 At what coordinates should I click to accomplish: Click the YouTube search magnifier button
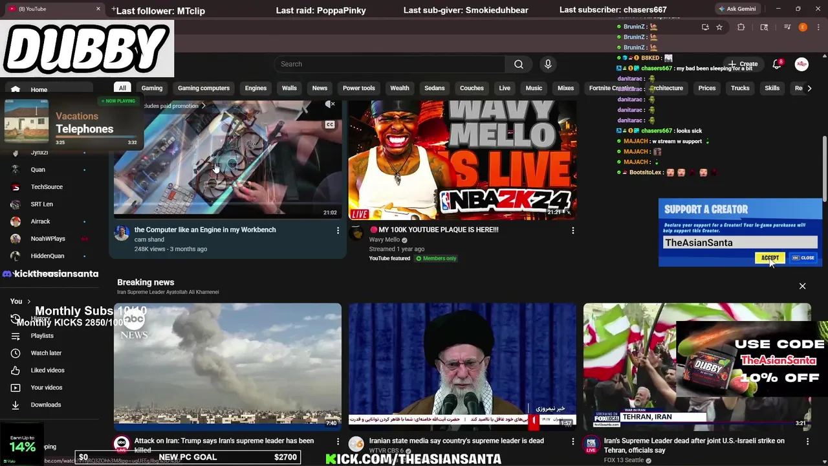click(518, 64)
